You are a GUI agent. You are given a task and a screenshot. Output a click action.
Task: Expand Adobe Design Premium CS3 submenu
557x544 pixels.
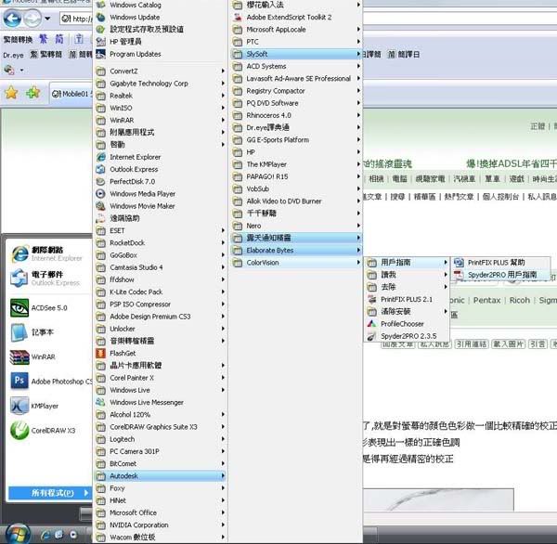click(161, 317)
